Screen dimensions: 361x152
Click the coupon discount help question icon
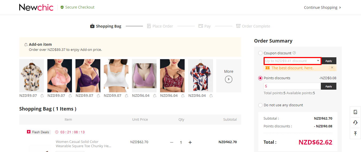(294, 53)
